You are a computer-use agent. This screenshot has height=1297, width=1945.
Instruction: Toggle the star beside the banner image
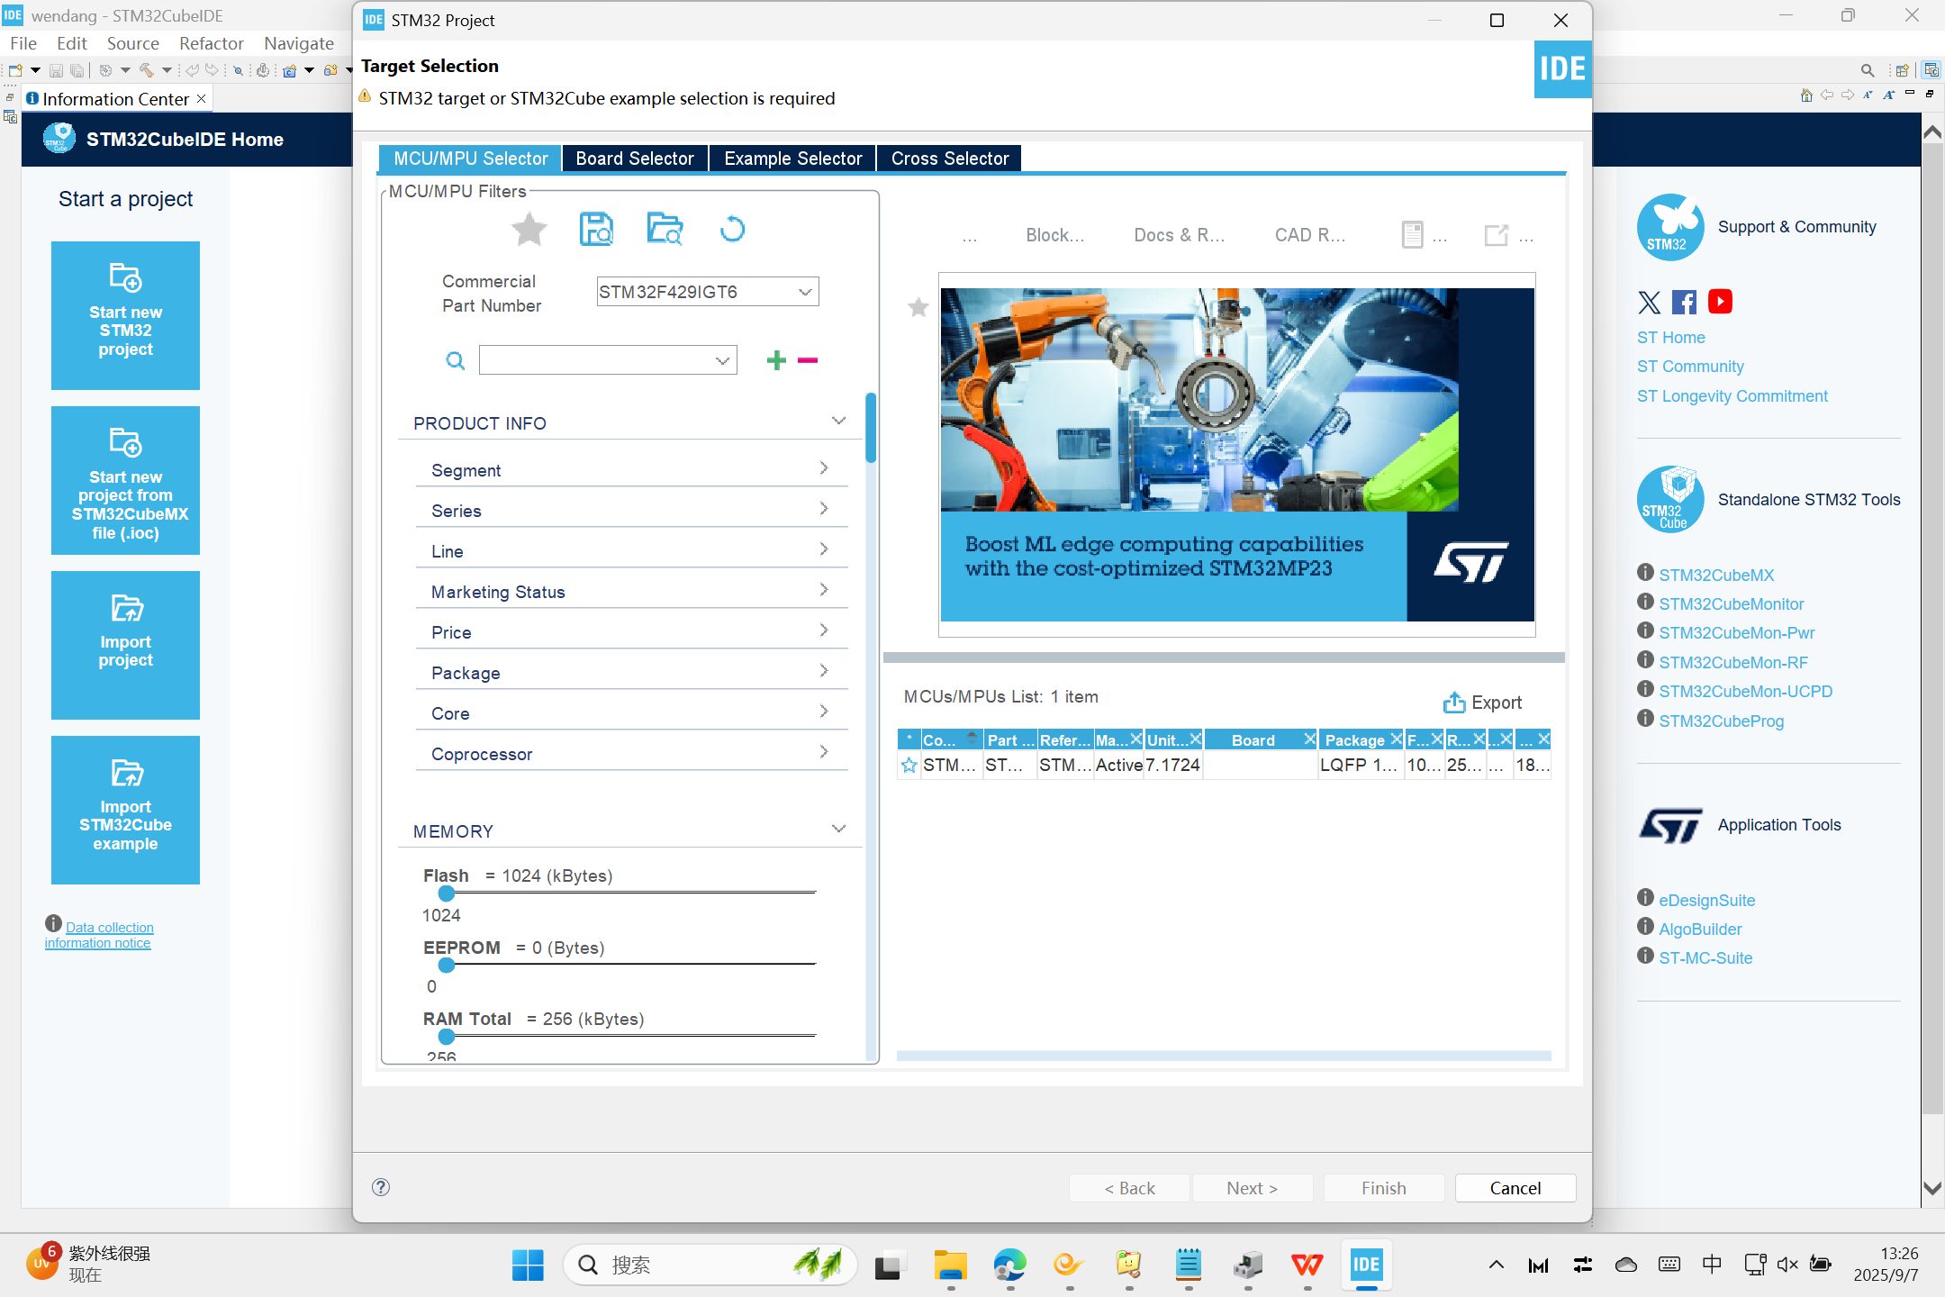(918, 308)
